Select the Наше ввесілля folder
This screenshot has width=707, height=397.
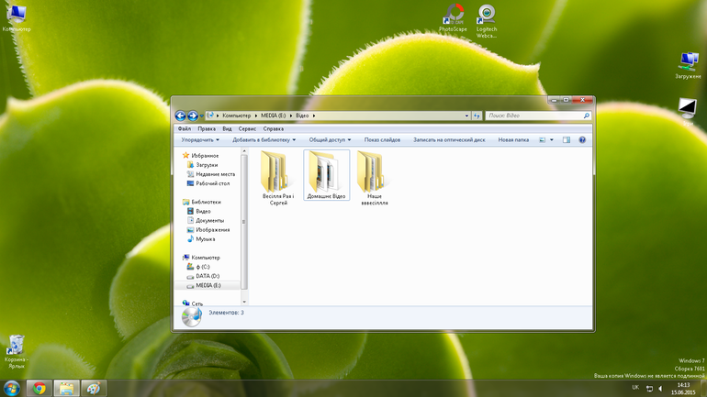[x=375, y=178]
